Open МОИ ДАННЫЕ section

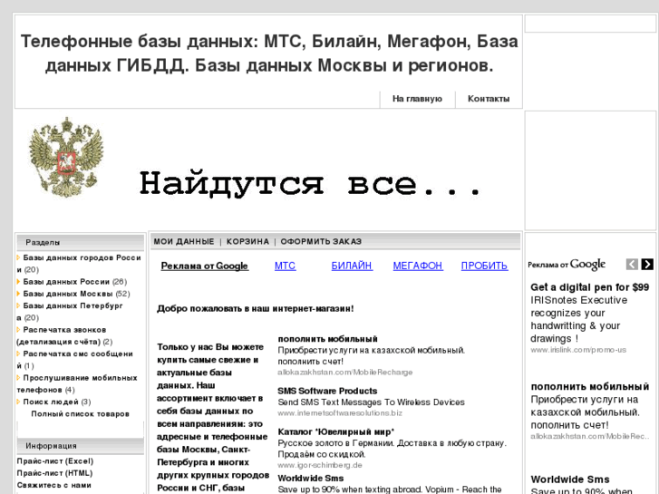click(184, 242)
